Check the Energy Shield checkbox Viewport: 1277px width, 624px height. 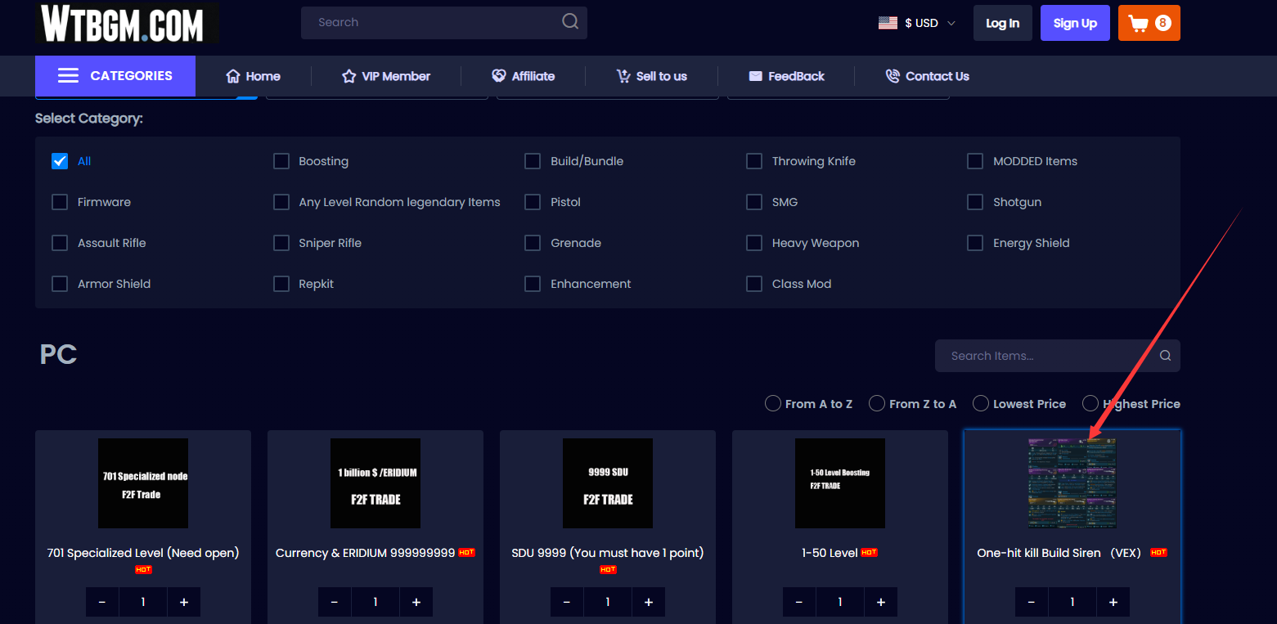click(975, 243)
